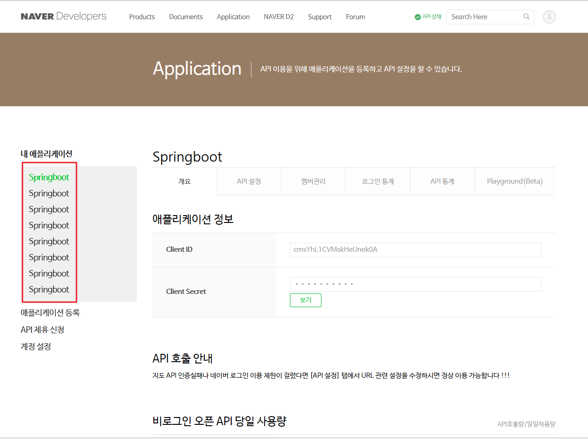
Task: Open the Support menu
Action: click(320, 17)
